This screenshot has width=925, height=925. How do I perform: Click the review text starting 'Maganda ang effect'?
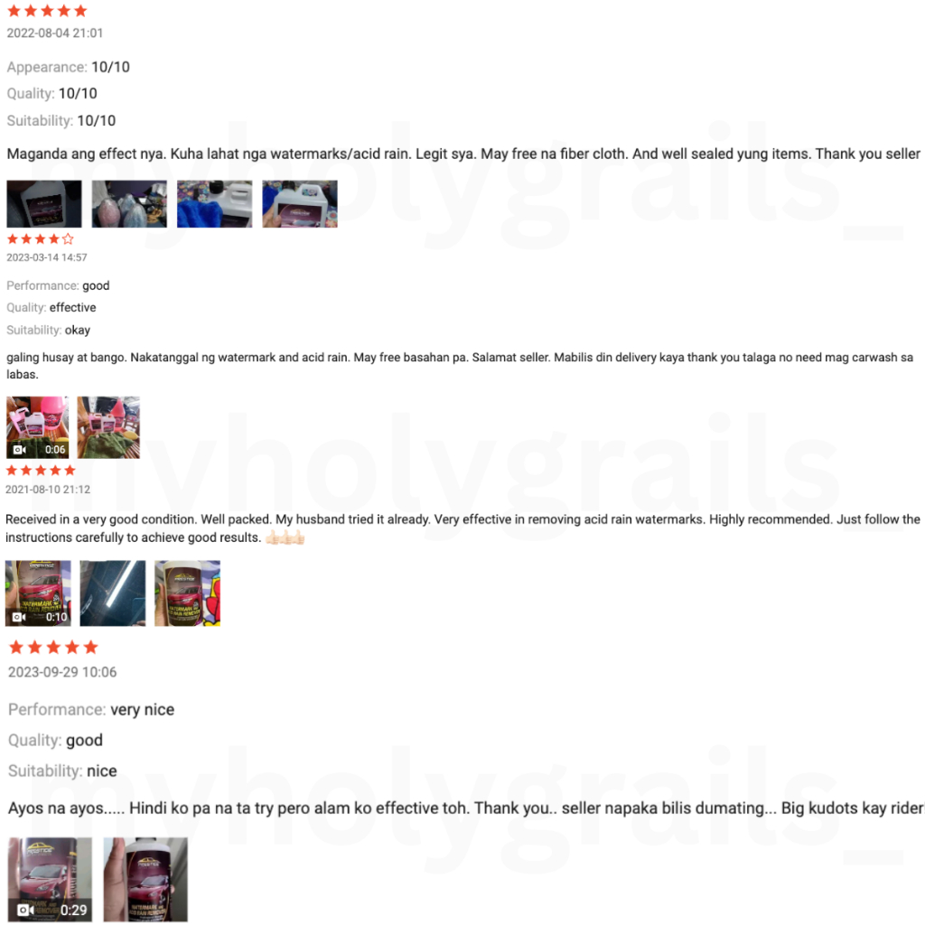pos(463,154)
